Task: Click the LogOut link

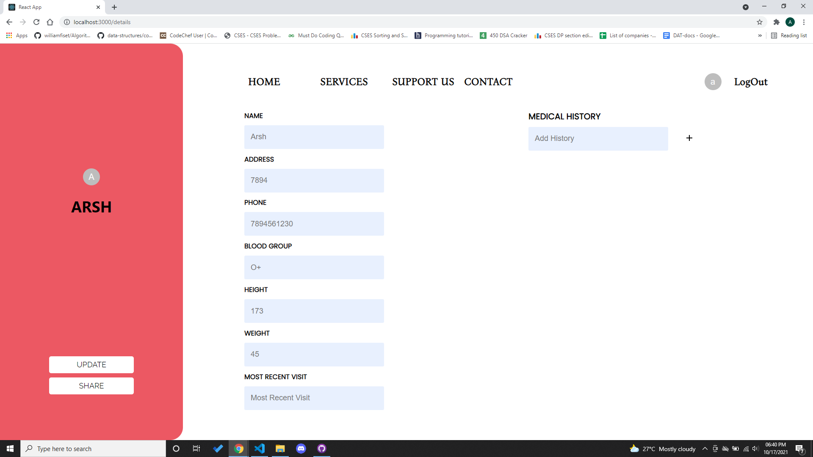Action: [751, 82]
